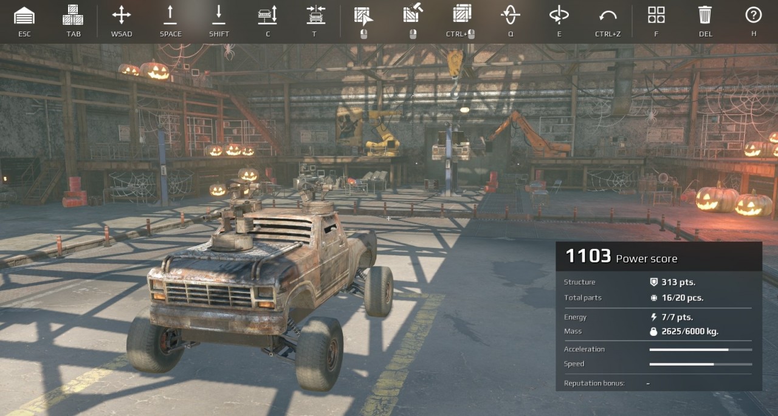Click the parts icon beside 16/20 pcs.
This screenshot has width=778, height=416.
[x=653, y=298]
